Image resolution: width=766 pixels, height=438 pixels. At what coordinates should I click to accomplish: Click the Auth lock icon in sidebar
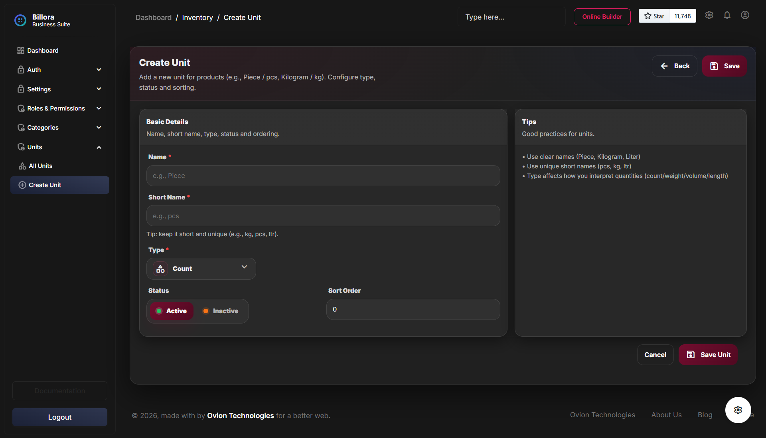pyautogui.click(x=21, y=69)
